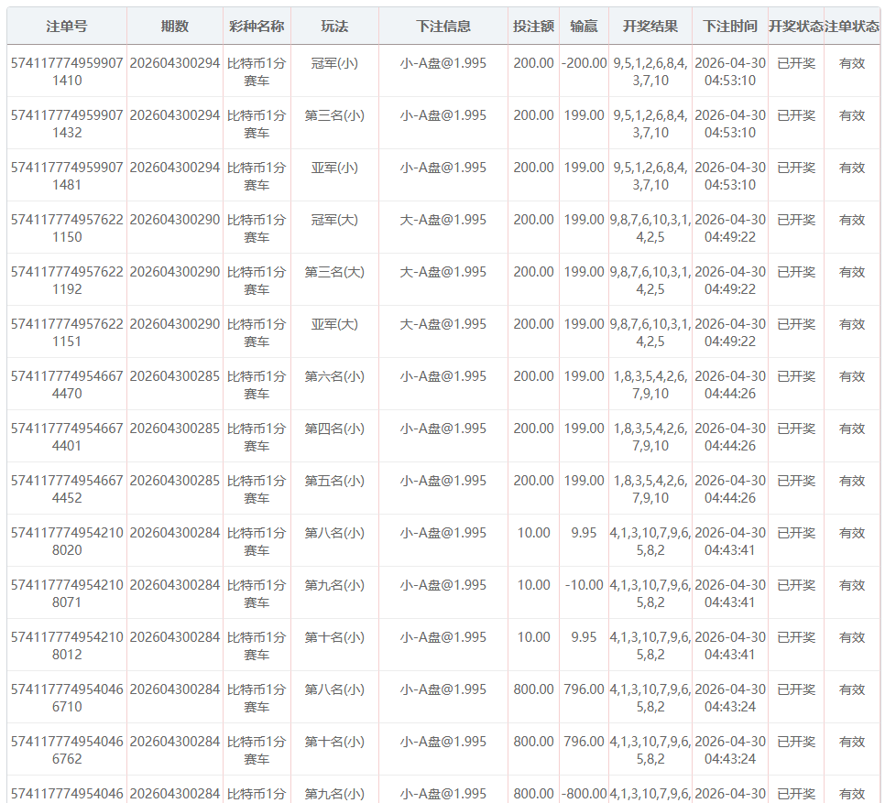Viewport: 885px width, 803px height.
Task: Select order number ending in 6762
Action: [67, 750]
